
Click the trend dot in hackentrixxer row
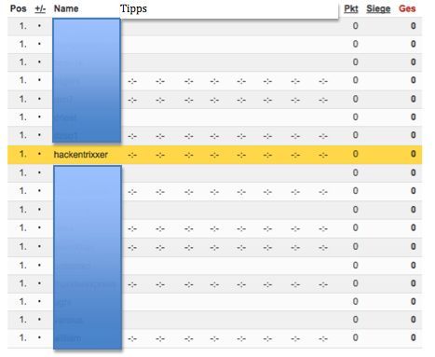tap(39, 154)
